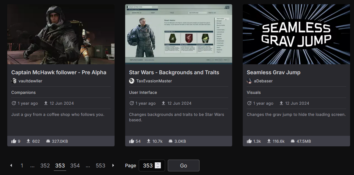Image resolution: width=354 pixels, height=175 pixels.
Task: Open the Companions category
Action: pyautogui.click(x=24, y=92)
